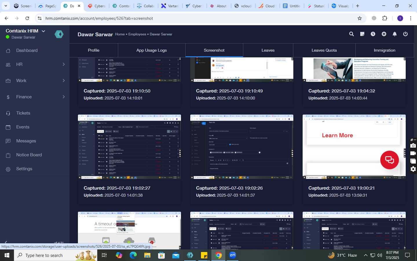Click the 'Uploaded: 2025-07-03 13:59:31' text
The image size is (417, 261).
(x=338, y=195)
